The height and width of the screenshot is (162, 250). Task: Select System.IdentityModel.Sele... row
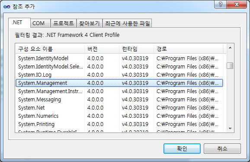click(x=119, y=67)
